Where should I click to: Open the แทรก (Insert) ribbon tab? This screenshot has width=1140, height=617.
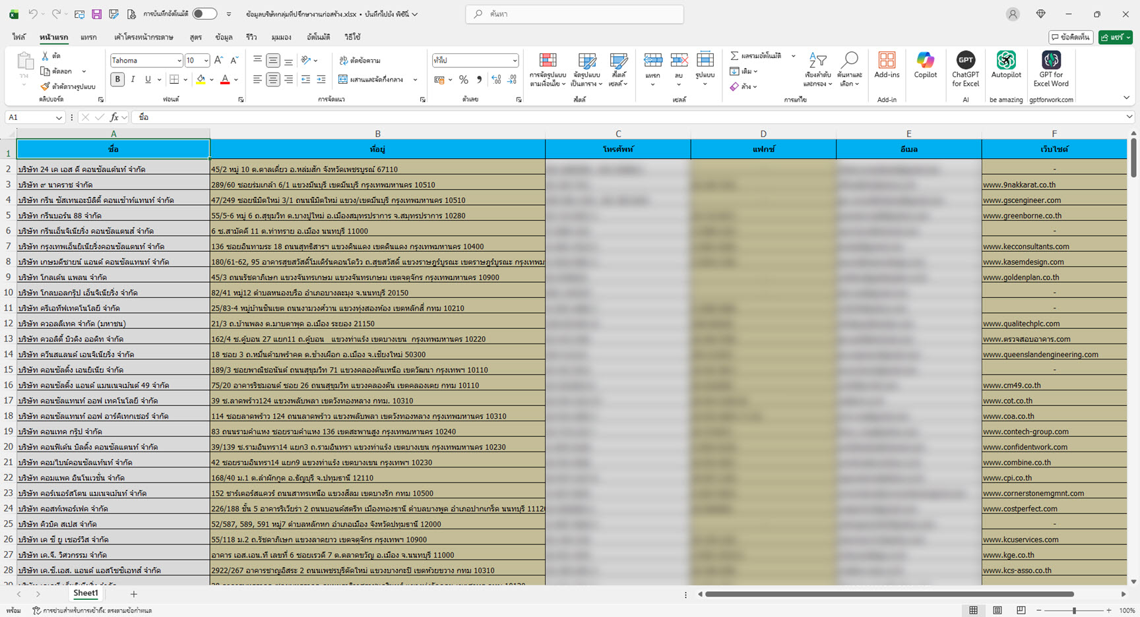tap(88, 38)
